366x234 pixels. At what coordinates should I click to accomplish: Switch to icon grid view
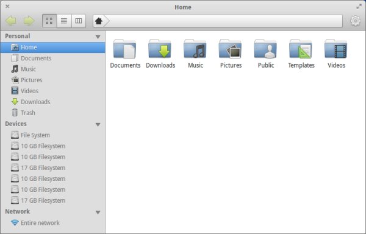[49, 21]
